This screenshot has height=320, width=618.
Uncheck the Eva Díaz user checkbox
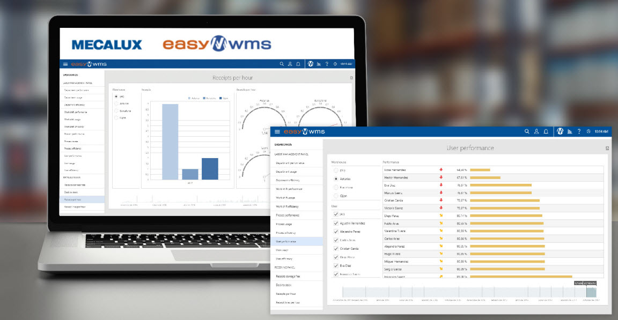(x=335, y=265)
